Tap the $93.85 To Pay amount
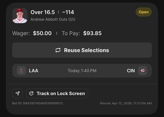The height and width of the screenshot is (117, 164). click(92, 33)
